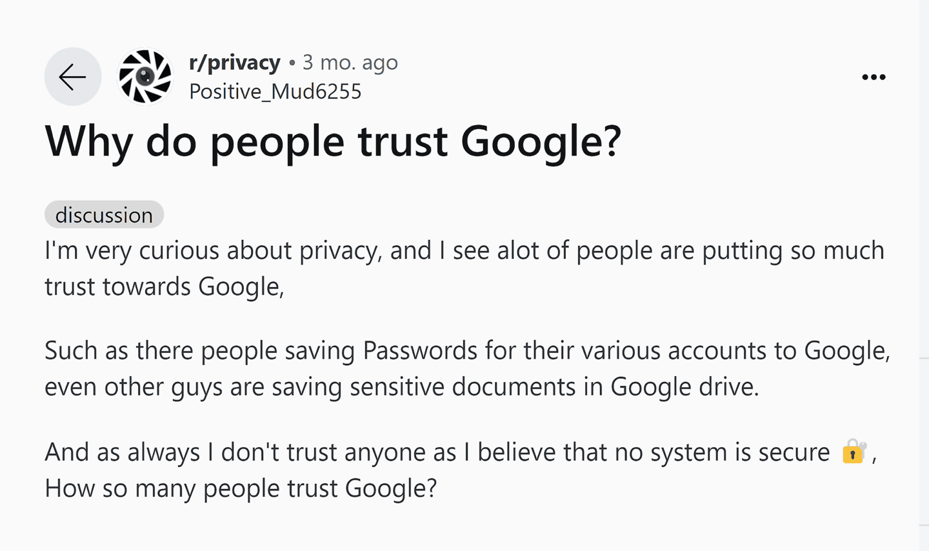Click the sentence "How so many people trust Google?"
The width and height of the screenshot is (929, 551).
pyautogui.click(x=241, y=488)
